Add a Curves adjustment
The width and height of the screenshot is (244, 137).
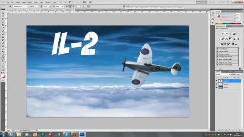point(230,34)
